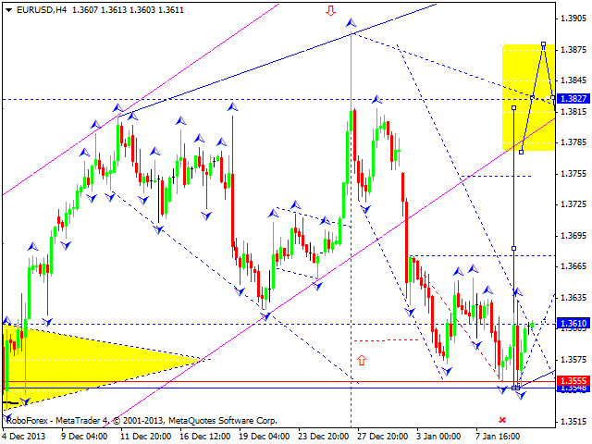Click the chart dropdown triangle beside EURUSD,H4
The image size is (592, 444).
[x=9, y=10]
